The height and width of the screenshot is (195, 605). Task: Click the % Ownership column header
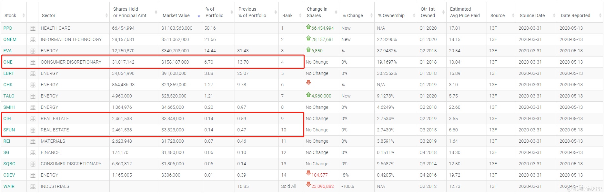point(391,15)
